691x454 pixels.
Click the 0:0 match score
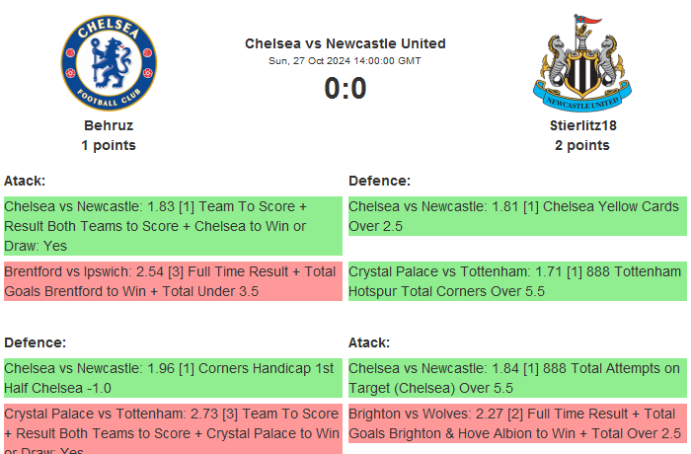click(345, 89)
